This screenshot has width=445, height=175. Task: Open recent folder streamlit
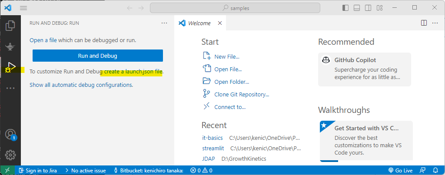(x=213, y=148)
